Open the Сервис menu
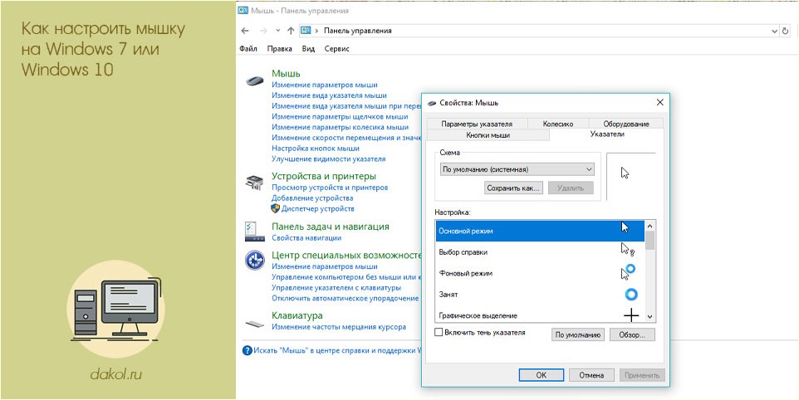This screenshot has height=400, width=799. point(337,49)
